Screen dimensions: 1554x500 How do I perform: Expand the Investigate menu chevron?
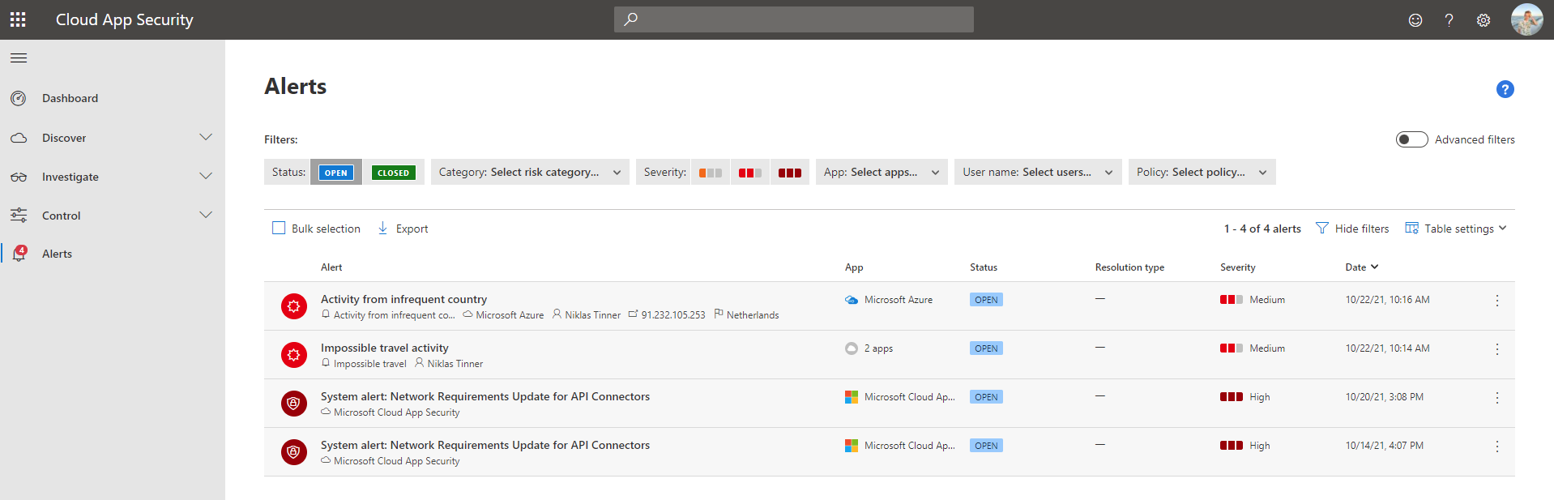tap(206, 176)
